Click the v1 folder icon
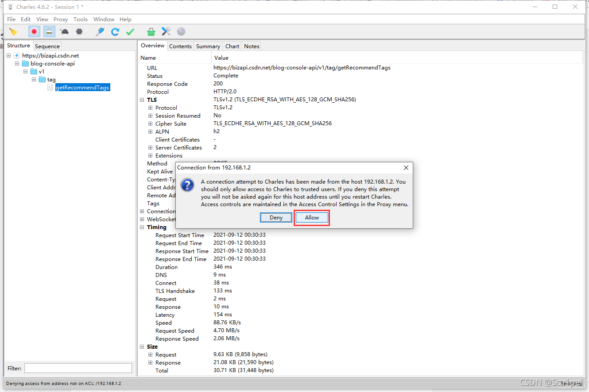 (34, 72)
